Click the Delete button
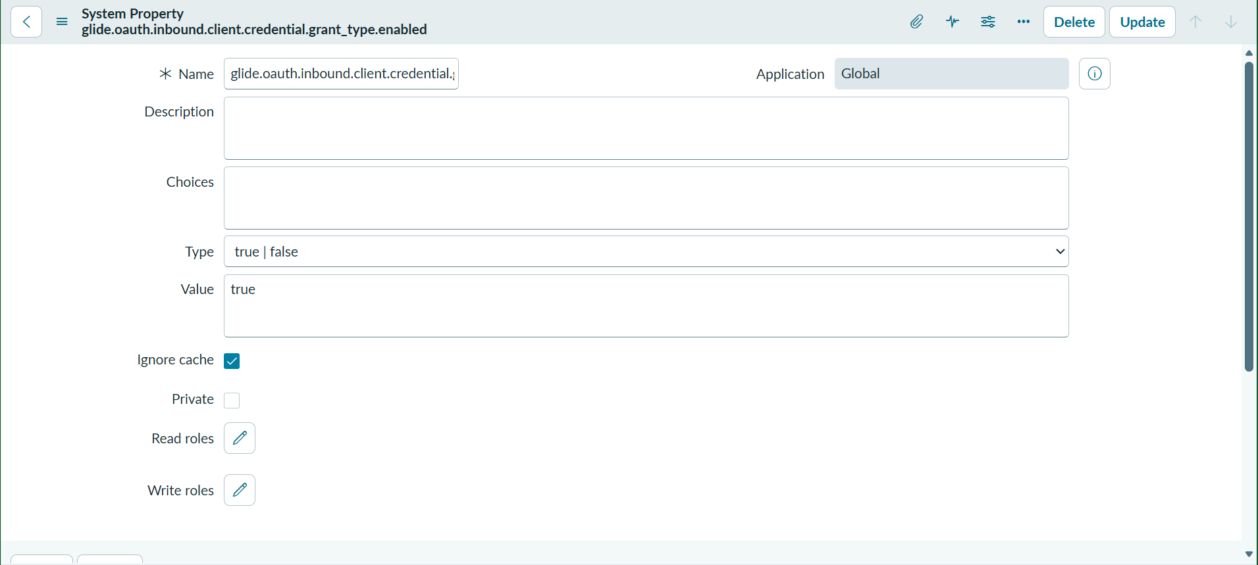 [x=1074, y=22]
